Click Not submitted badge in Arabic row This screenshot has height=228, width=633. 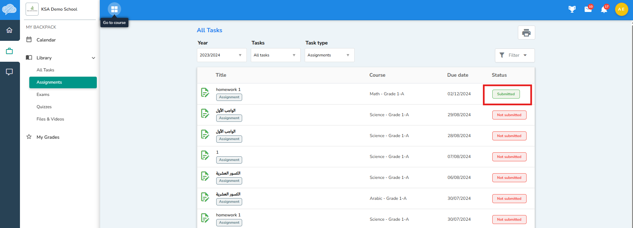(x=509, y=198)
